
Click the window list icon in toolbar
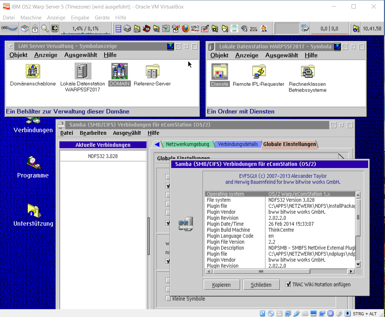point(25,29)
